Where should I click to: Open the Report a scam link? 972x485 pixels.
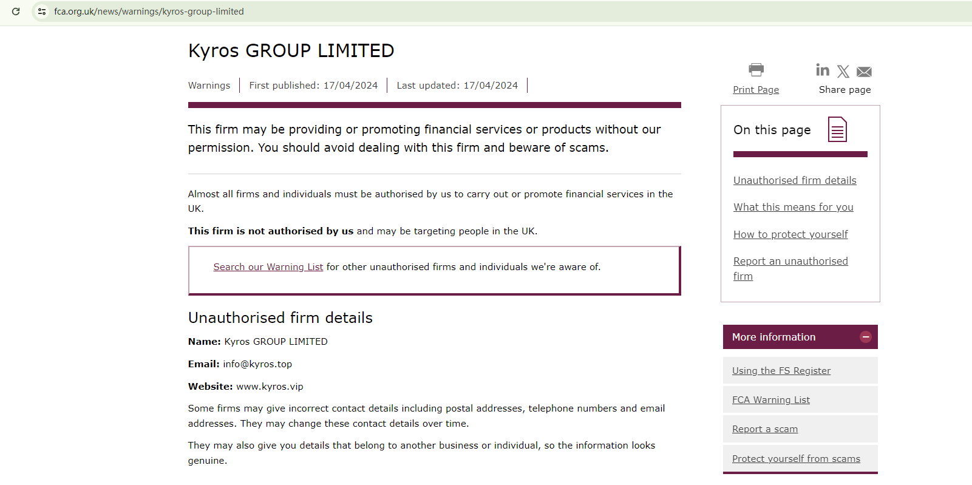click(764, 429)
